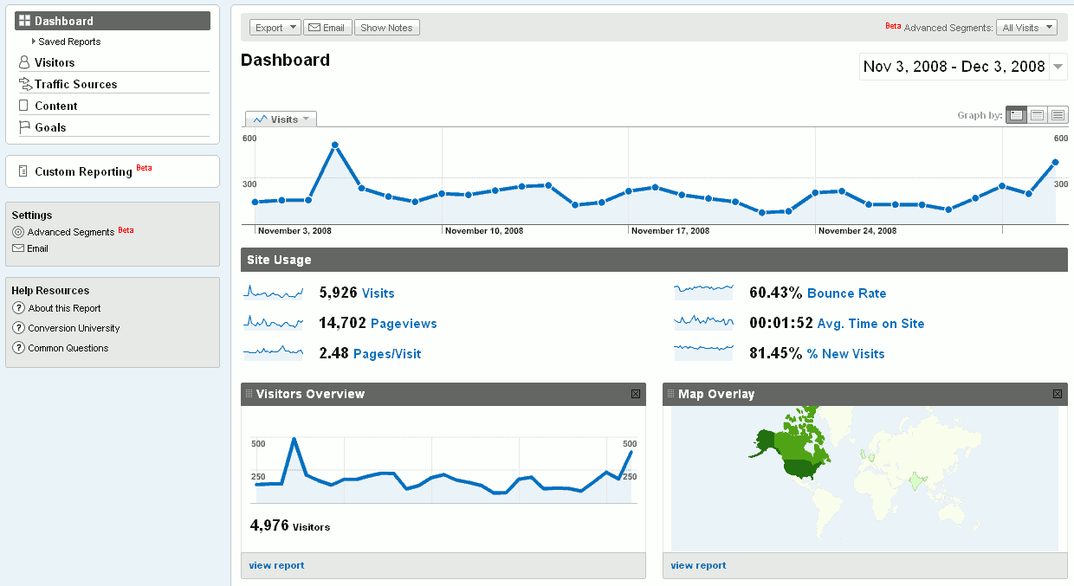Open Custom Reporting via its document icon
Screen dimensions: 1074x586
pos(23,171)
